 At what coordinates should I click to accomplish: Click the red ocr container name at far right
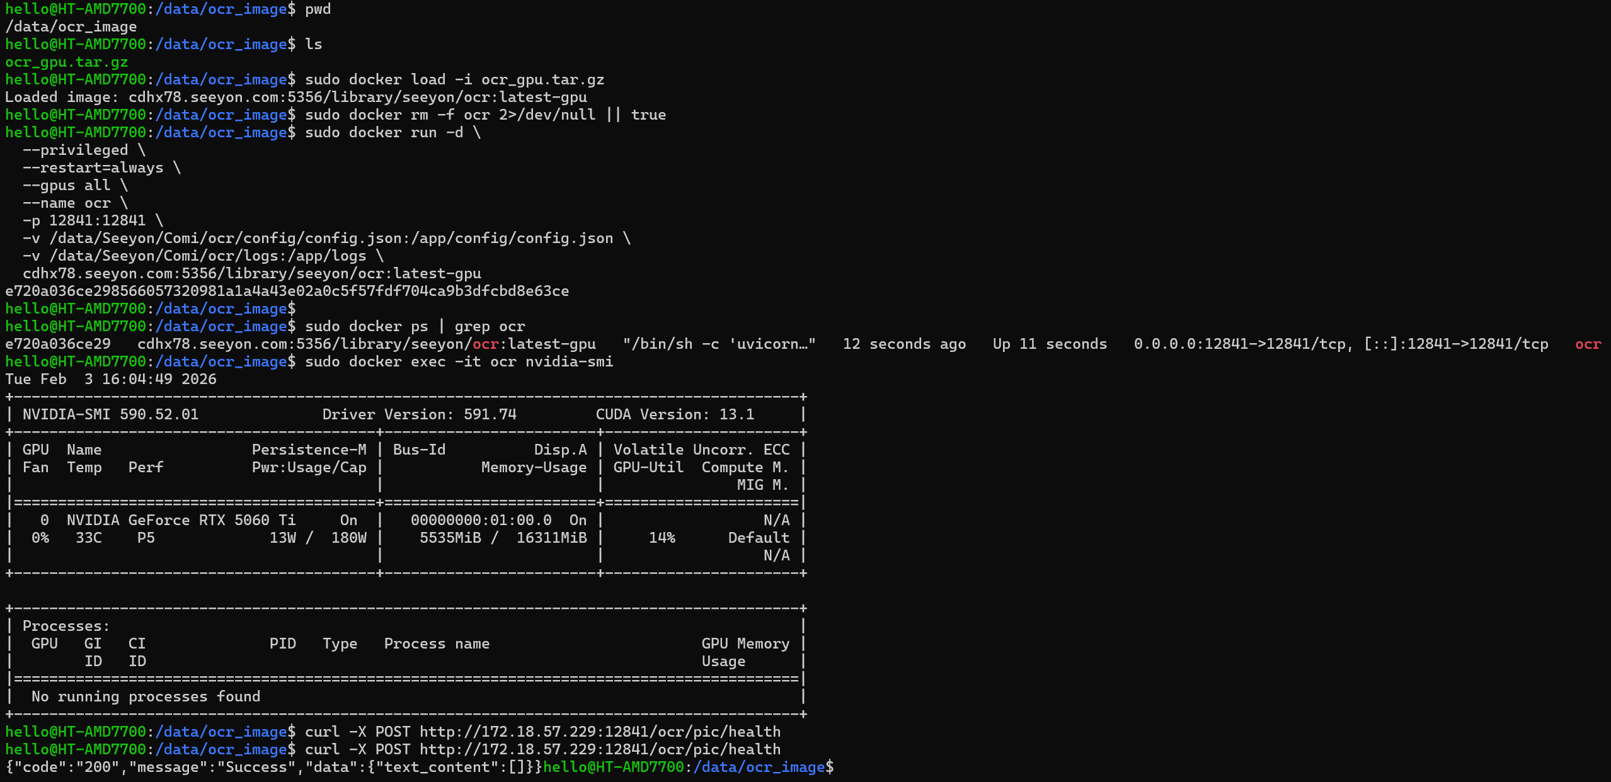[x=1587, y=344]
